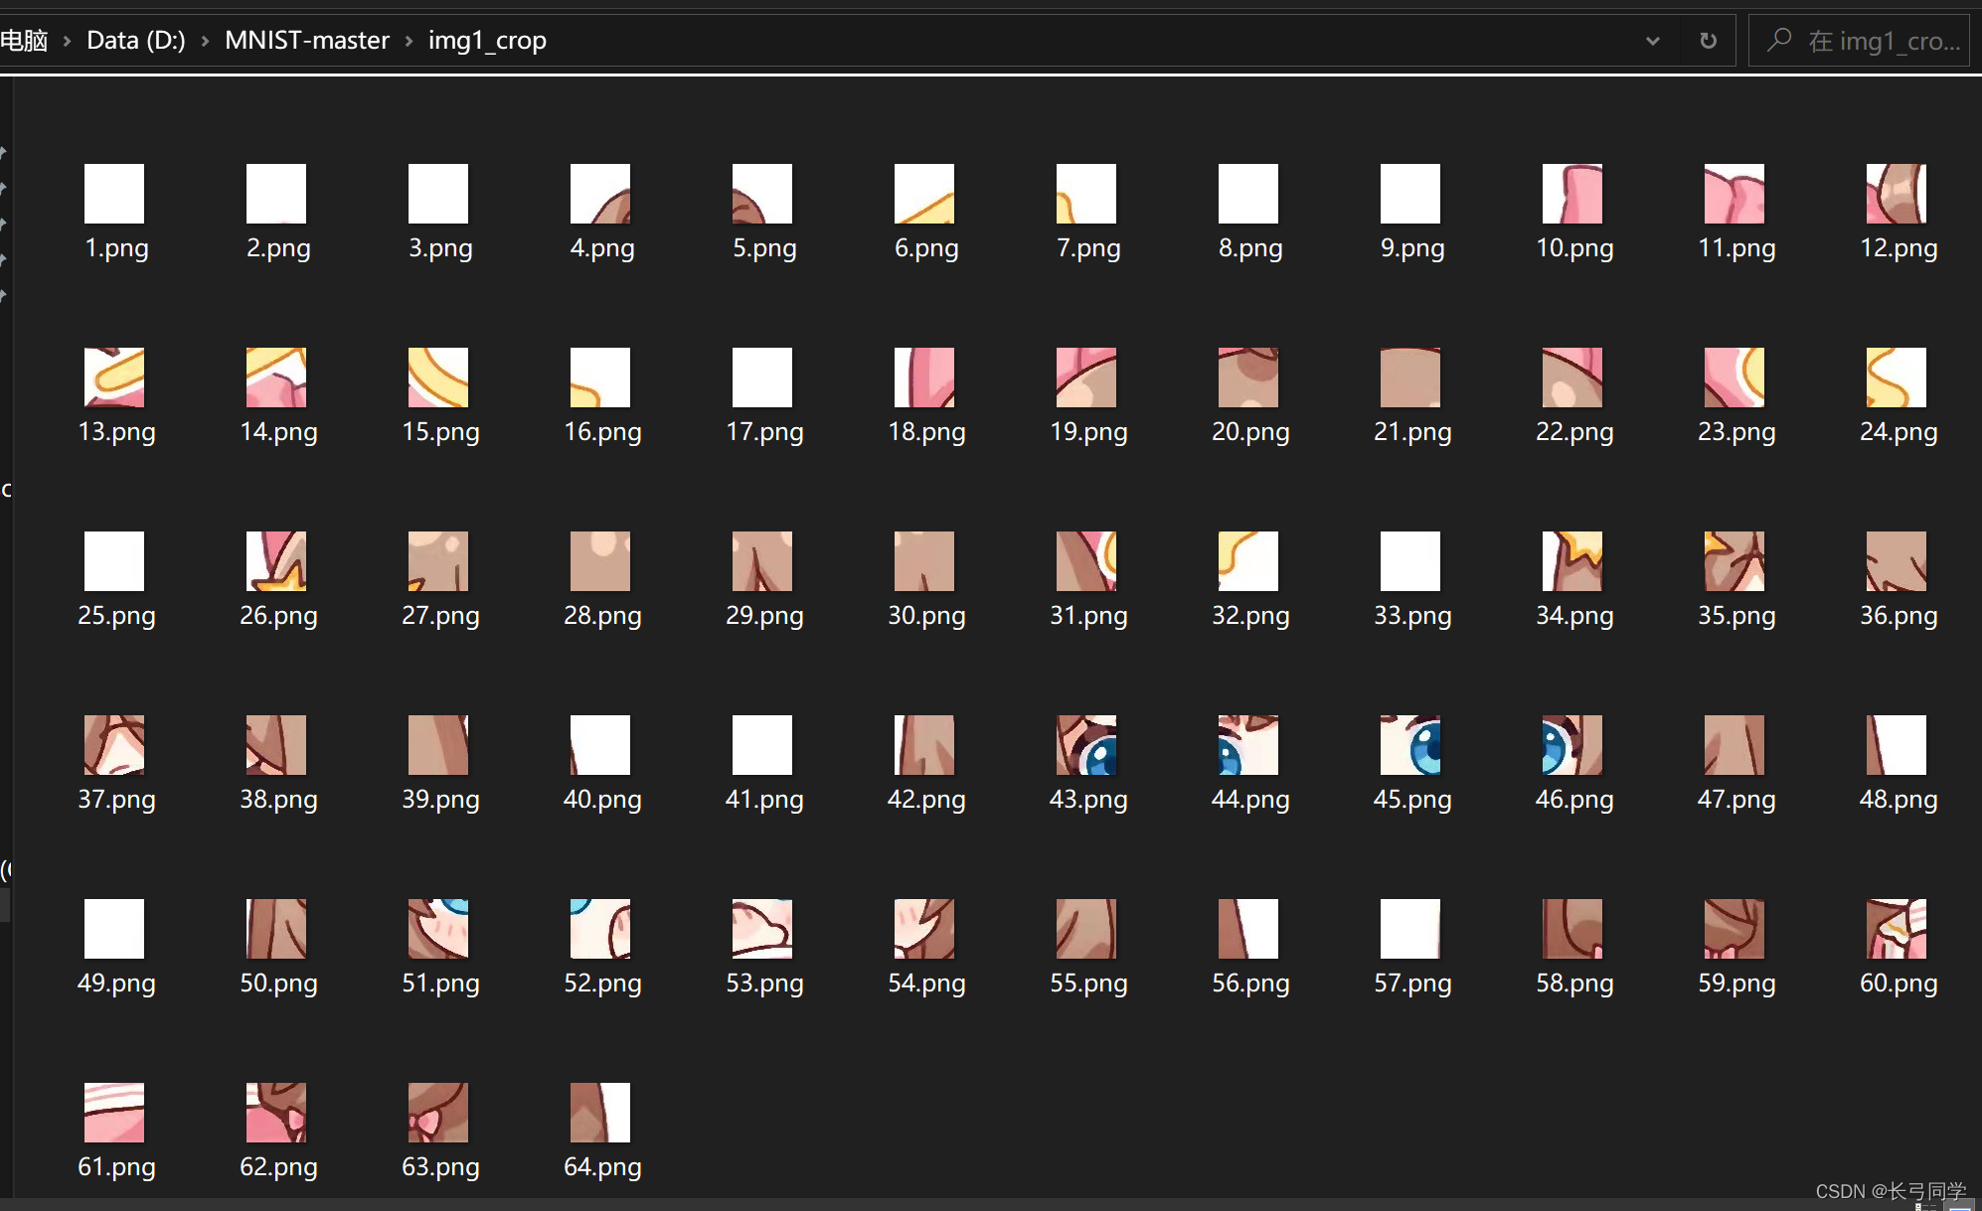This screenshot has width=1982, height=1211.
Task: Click chevron after Data (D:) breadcrumb
Action: pos(205,41)
